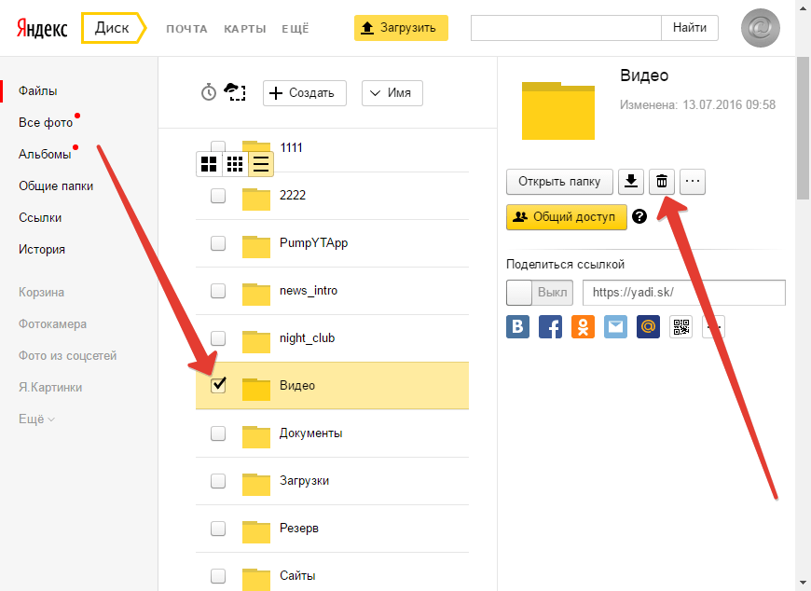811x591 pixels.
Task: Select the Сайты folder name
Action: click(x=297, y=576)
